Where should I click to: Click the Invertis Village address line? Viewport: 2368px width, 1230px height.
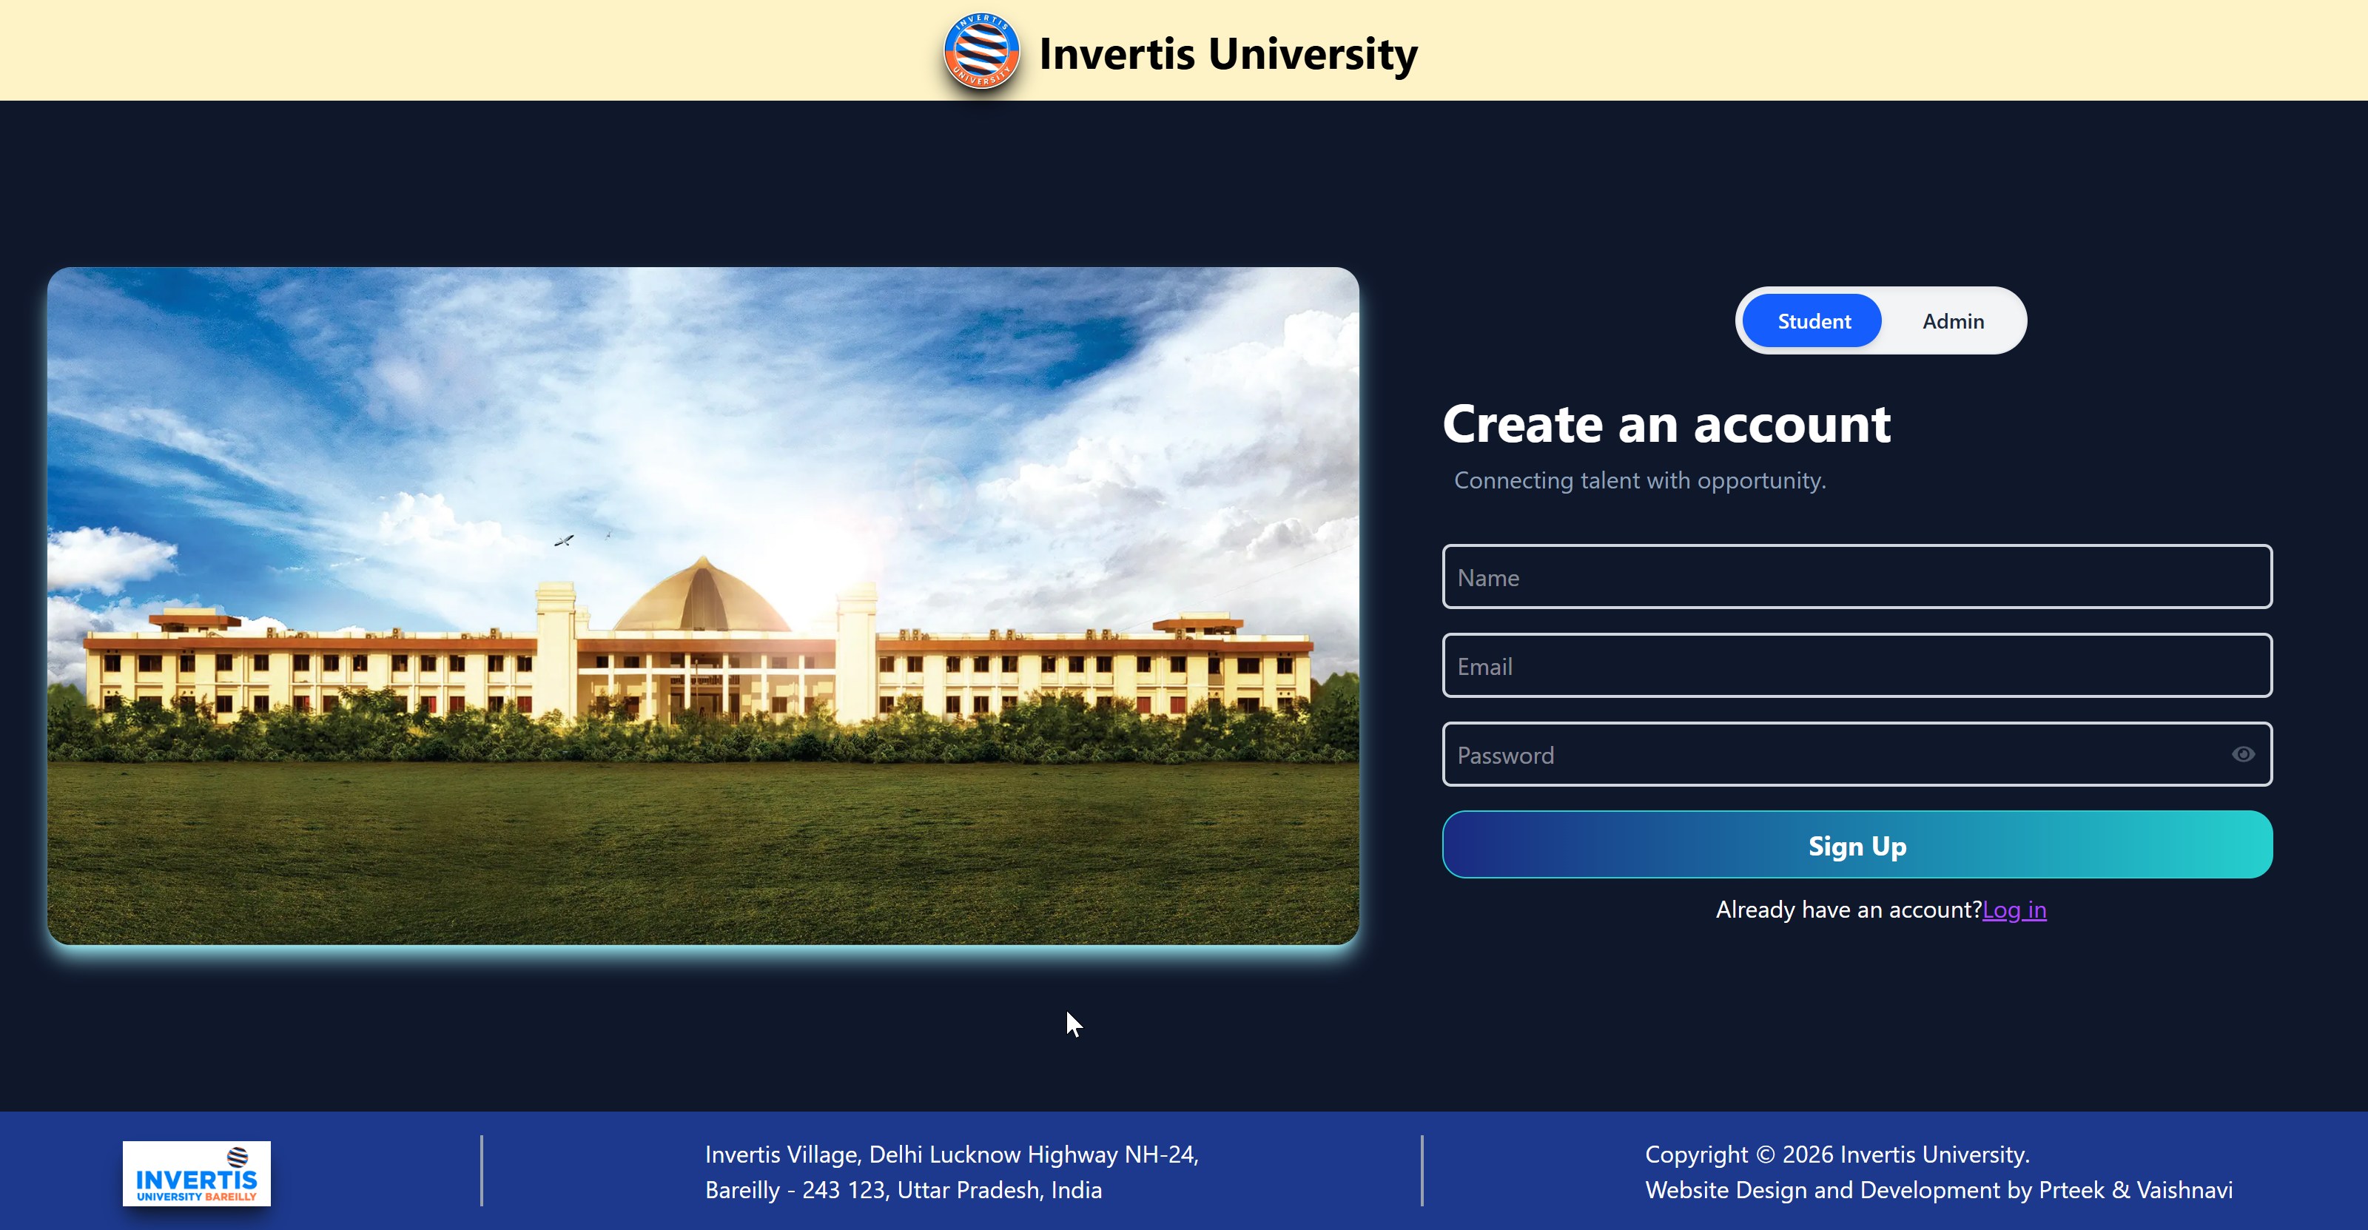coord(952,1154)
